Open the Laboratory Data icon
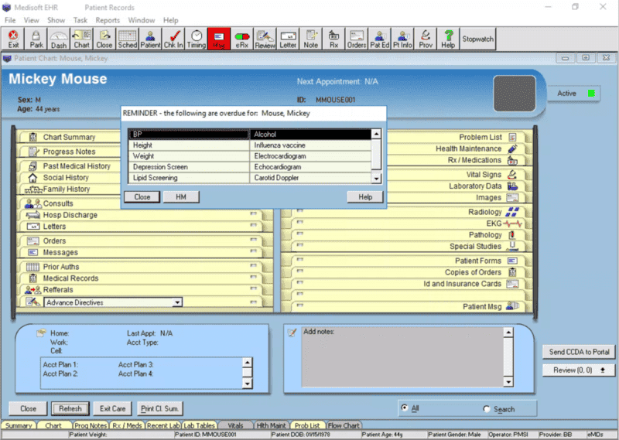The image size is (619, 440). (512, 186)
